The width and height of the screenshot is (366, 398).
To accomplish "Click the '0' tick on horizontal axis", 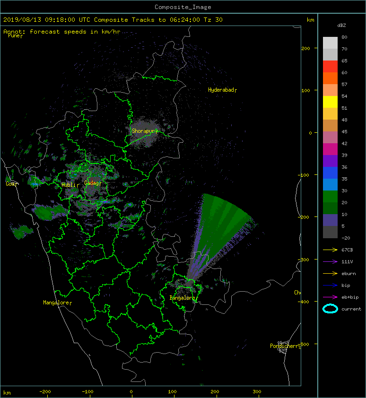I will pos(131,392).
